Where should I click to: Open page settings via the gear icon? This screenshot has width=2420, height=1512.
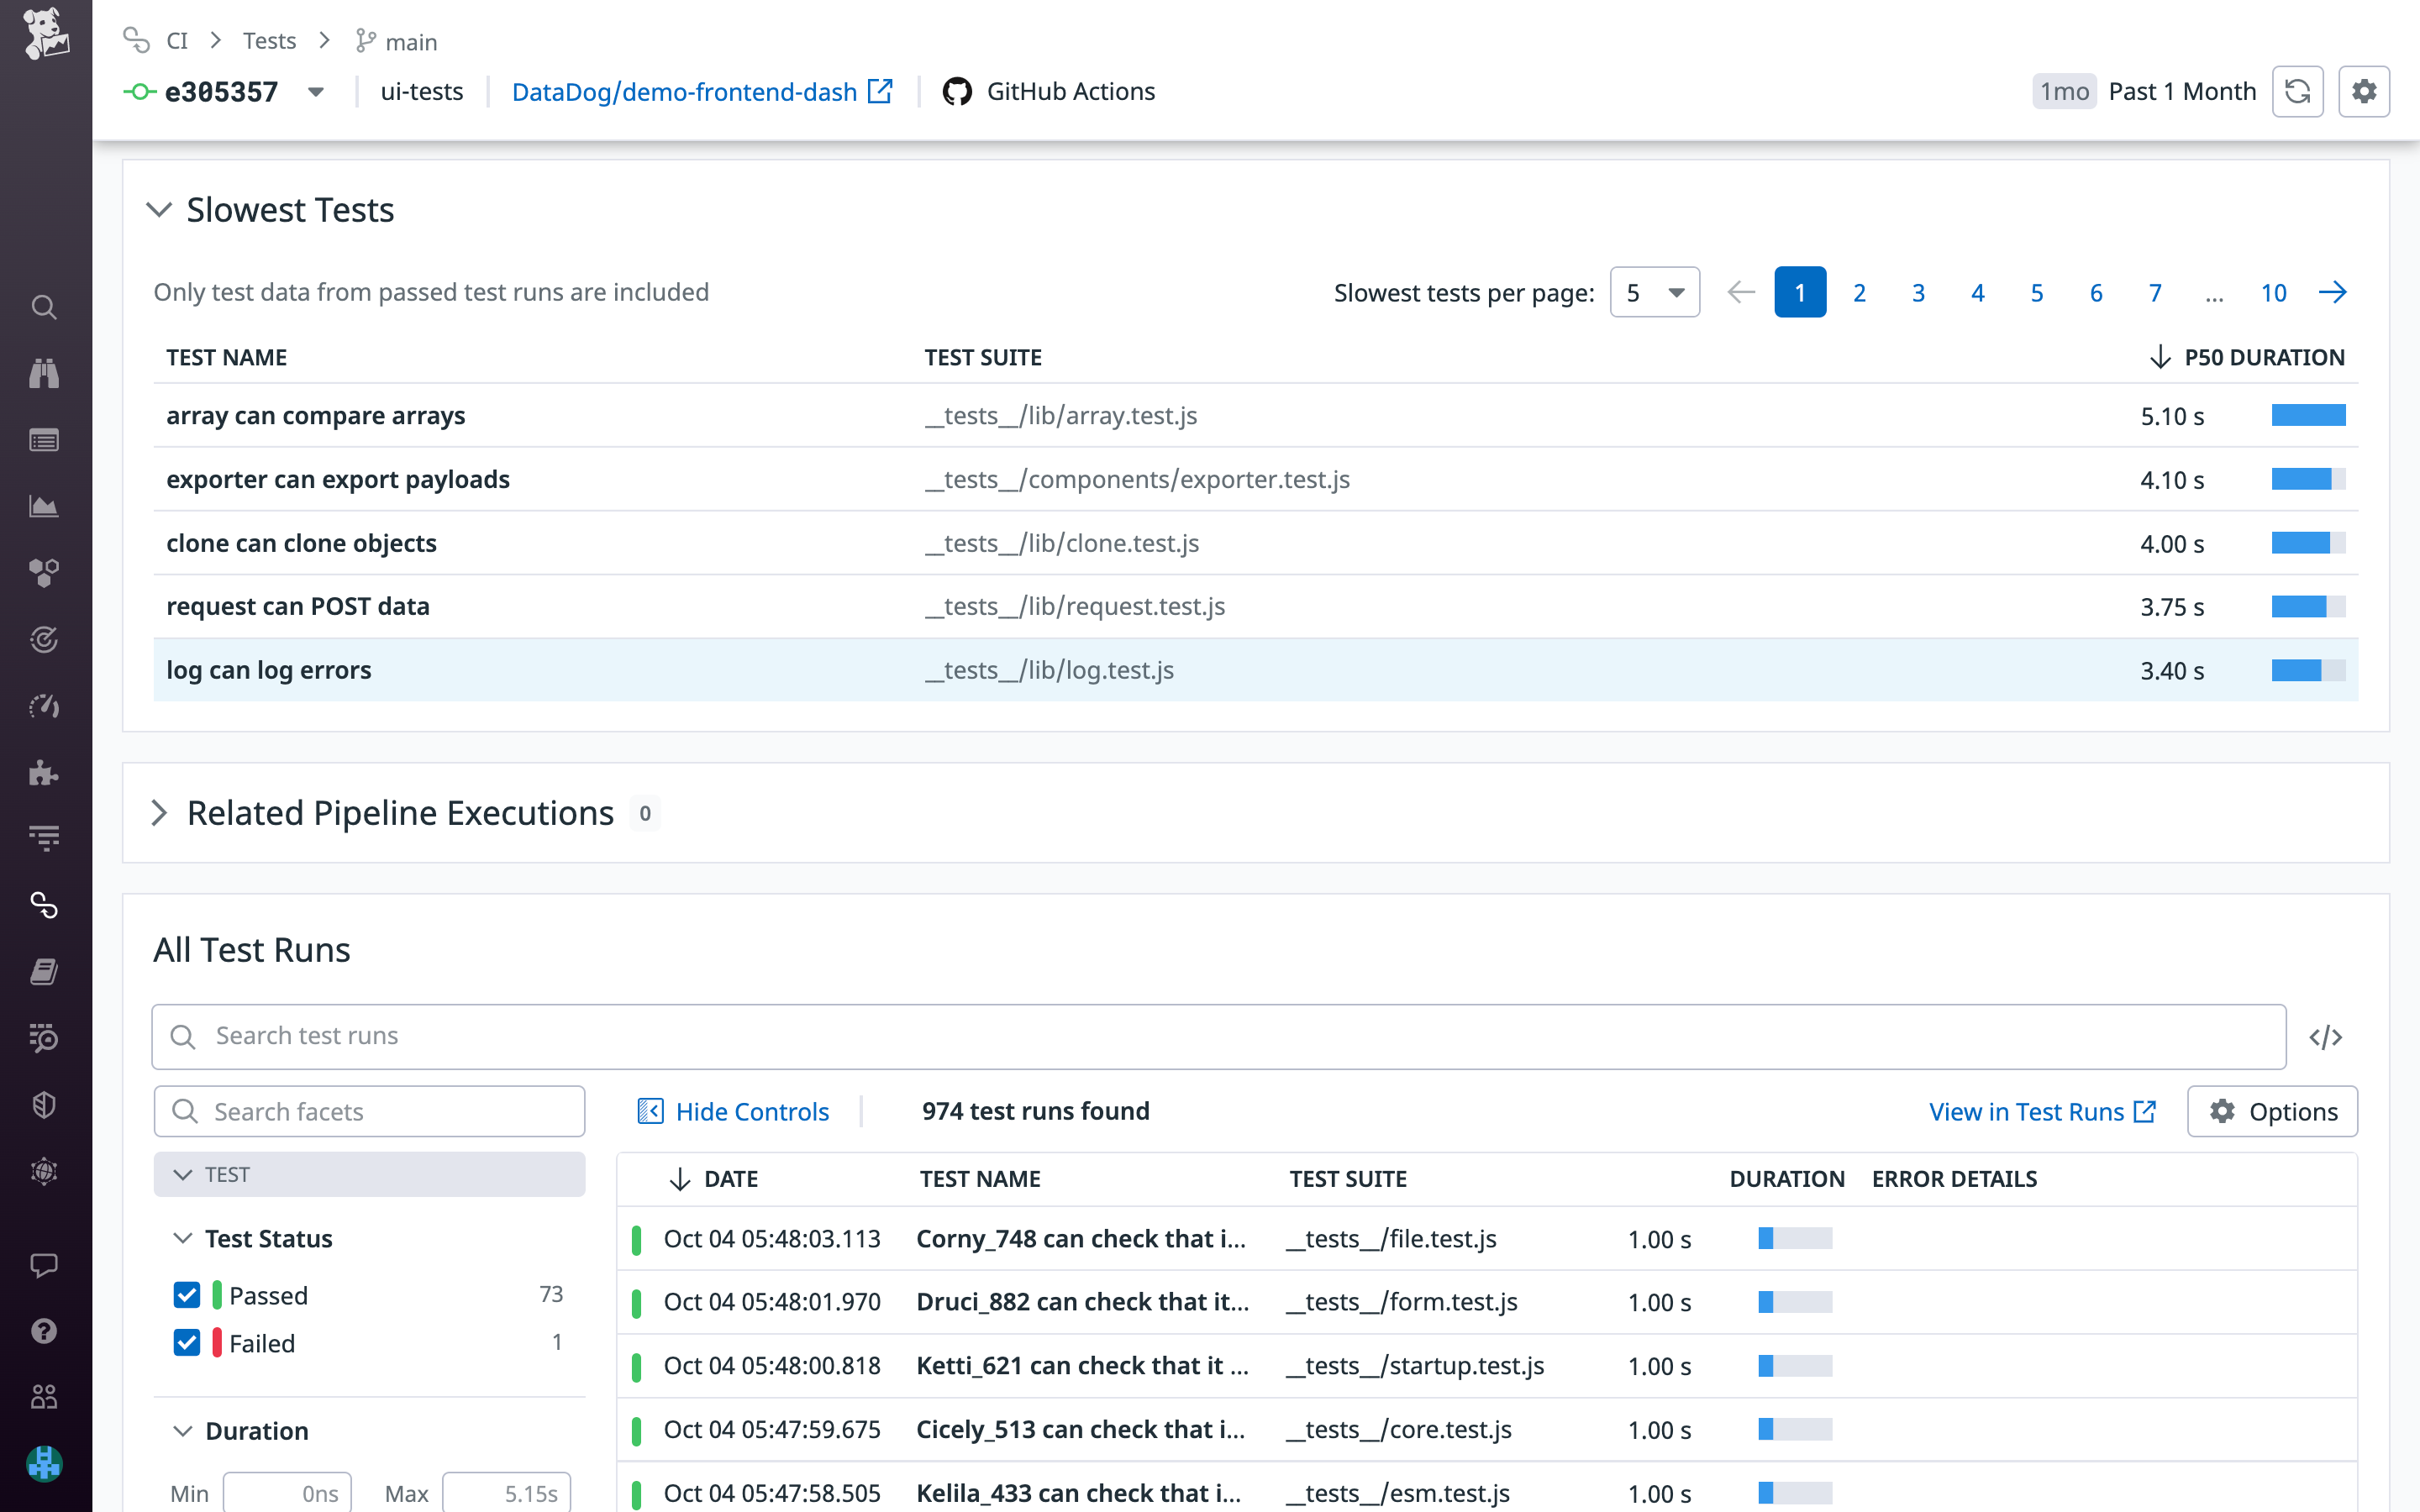pyautogui.click(x=2364, y=91)
